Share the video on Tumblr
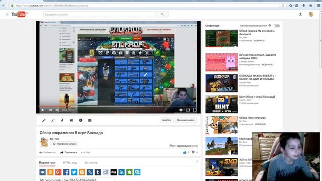The height and width of the screenshot is (181, 322). [x=98, y=172]
